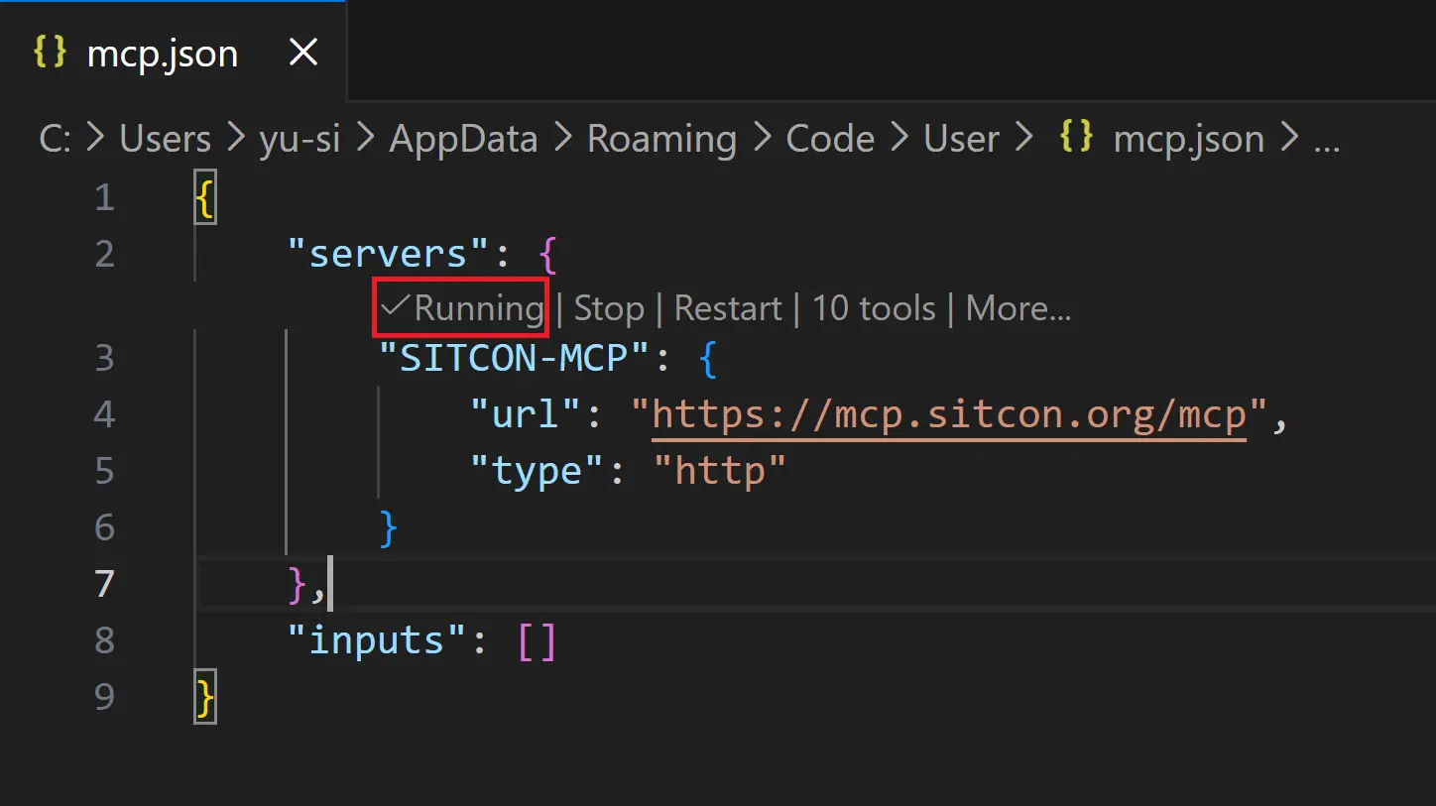The width and height of the screenshot is (1436, 806).
Task: Open the Roaming breadcrumb dropdown
Action: click(661, 139)
